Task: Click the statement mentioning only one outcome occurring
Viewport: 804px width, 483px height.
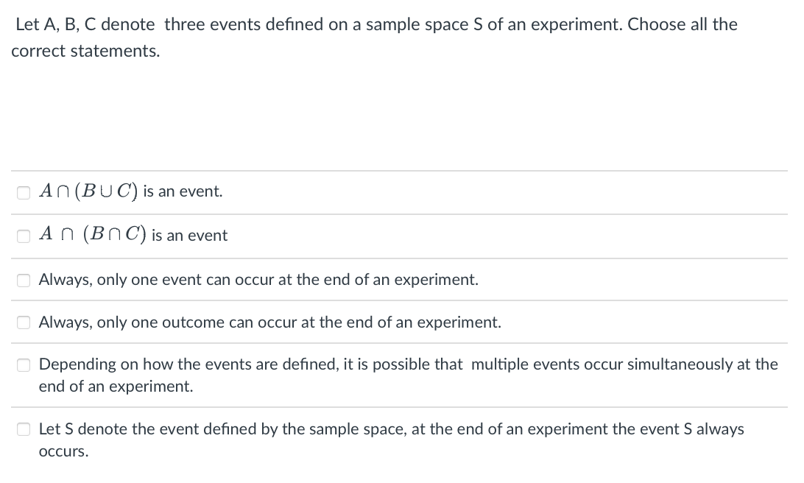Action: (x=269, y=322)
